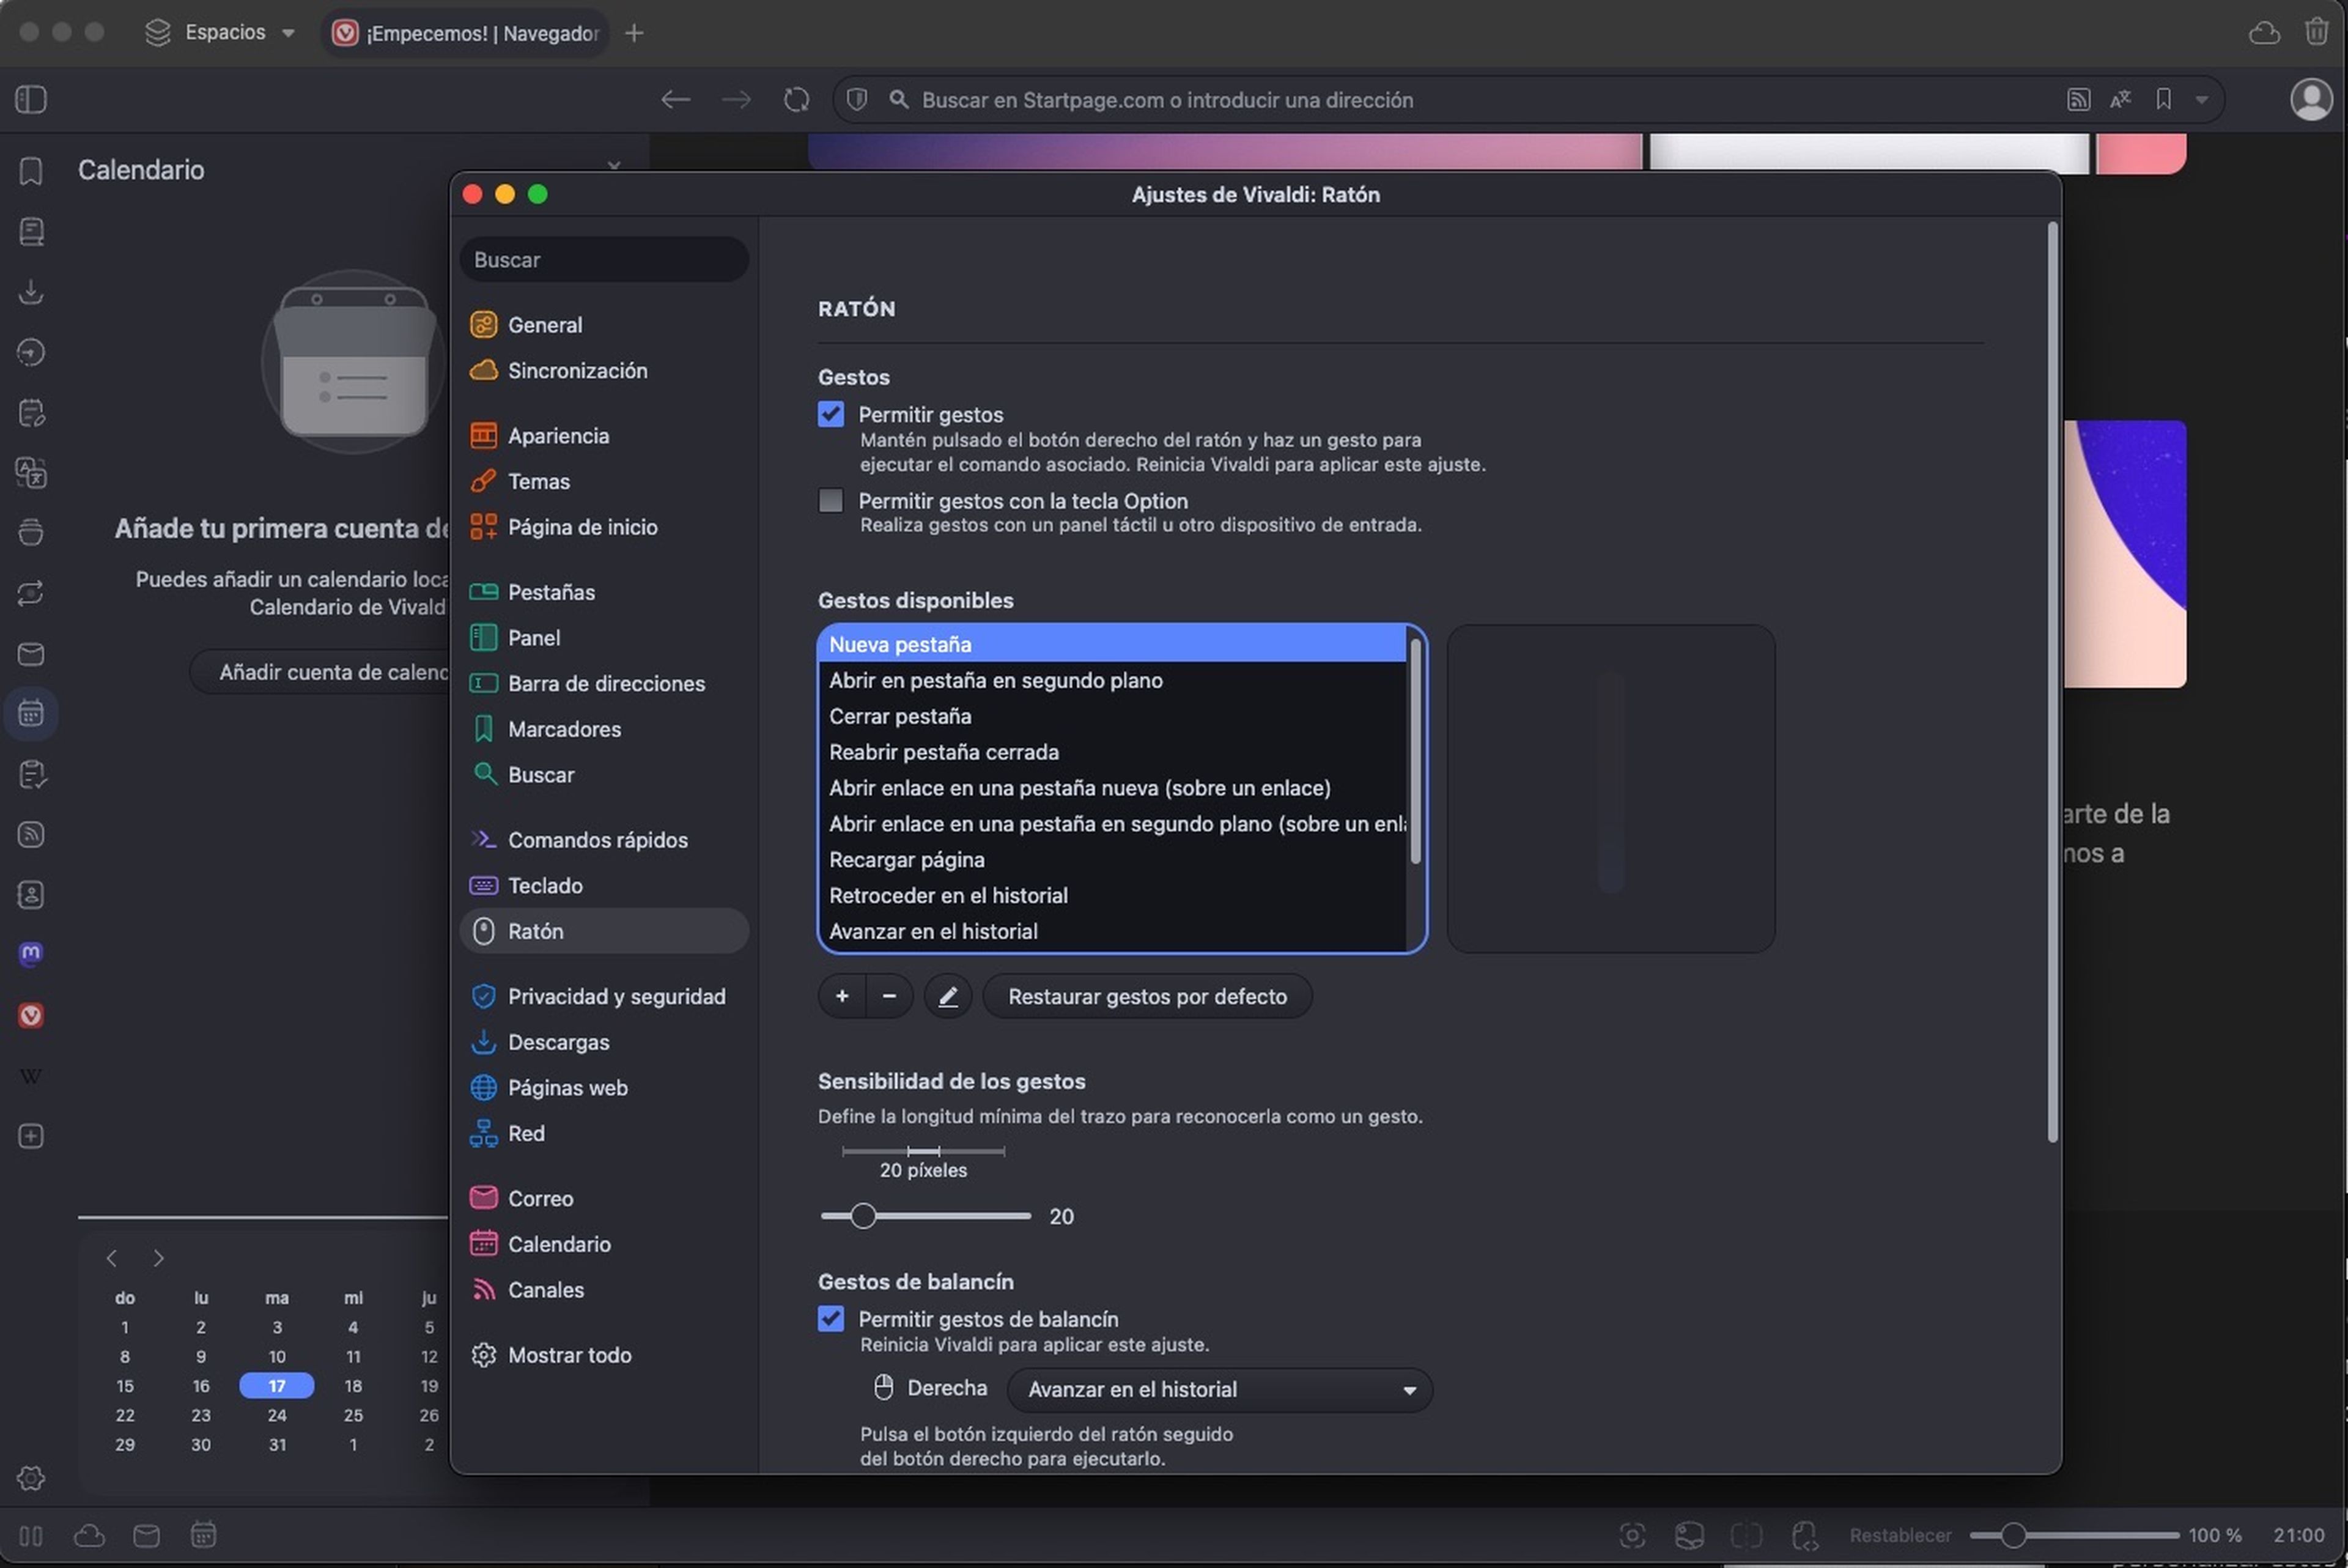Viewport: 2348px width, 1568px height.
Task: Open the Tasks panel icon
Action: point(31,774)
